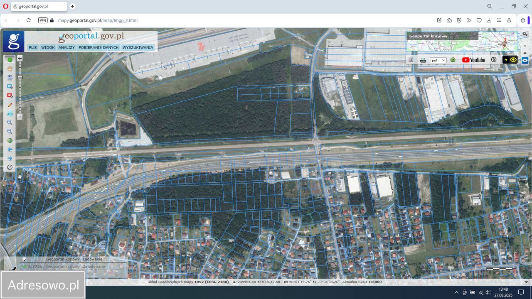Click the minus zoom out button

point(20,117)
